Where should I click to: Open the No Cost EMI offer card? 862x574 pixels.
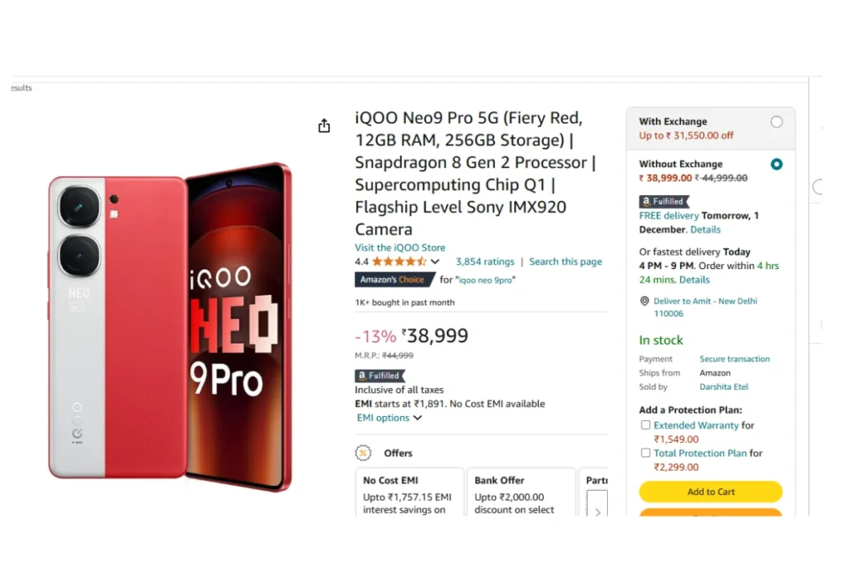click(x=410, y=492)
